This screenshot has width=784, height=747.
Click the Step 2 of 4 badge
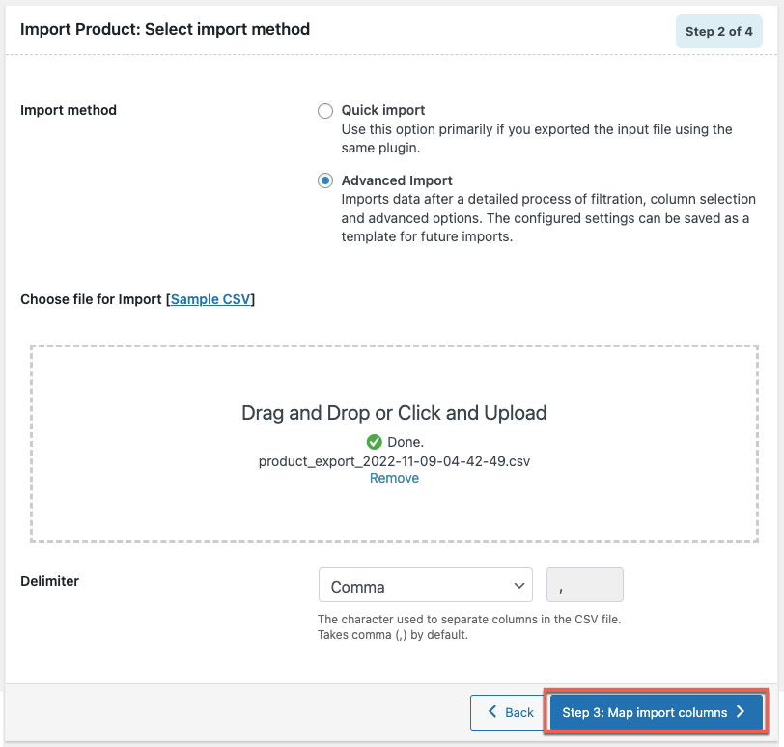[x=718, y=32]
